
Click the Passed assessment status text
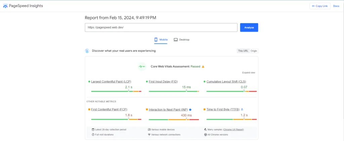pos(196,66)
